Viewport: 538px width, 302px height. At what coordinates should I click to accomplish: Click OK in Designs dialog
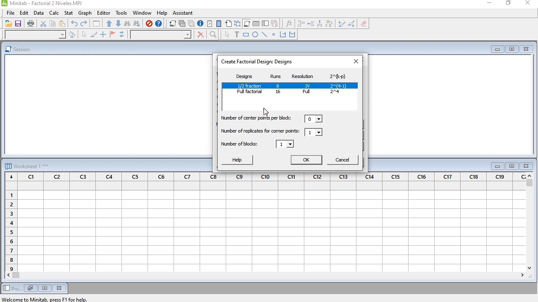[x=306, y=160]
